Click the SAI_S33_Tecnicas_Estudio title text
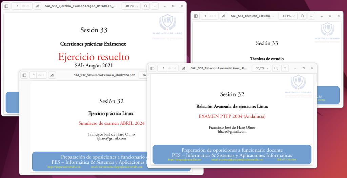Viewport: 347px width, 178px height. pos(252,16)
